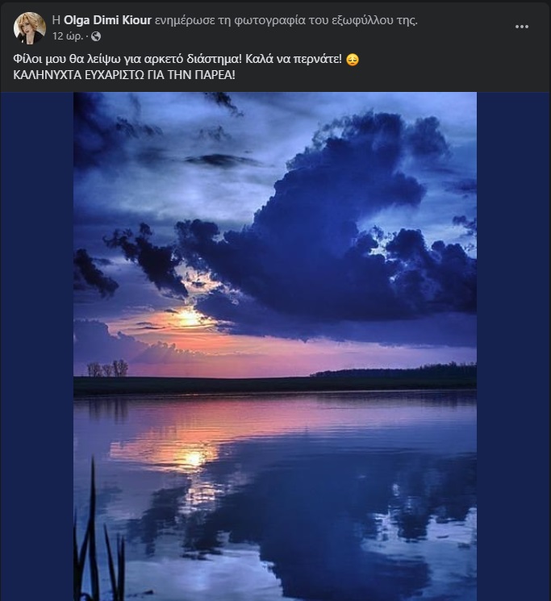
Task: Click the dark blue margin right of the photo
Action: [513, 347]
